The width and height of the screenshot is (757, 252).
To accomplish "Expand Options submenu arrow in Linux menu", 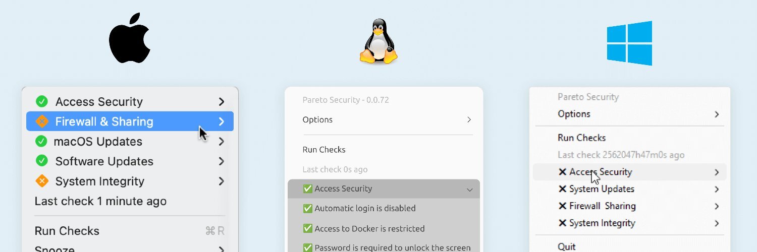I will 469,120.
